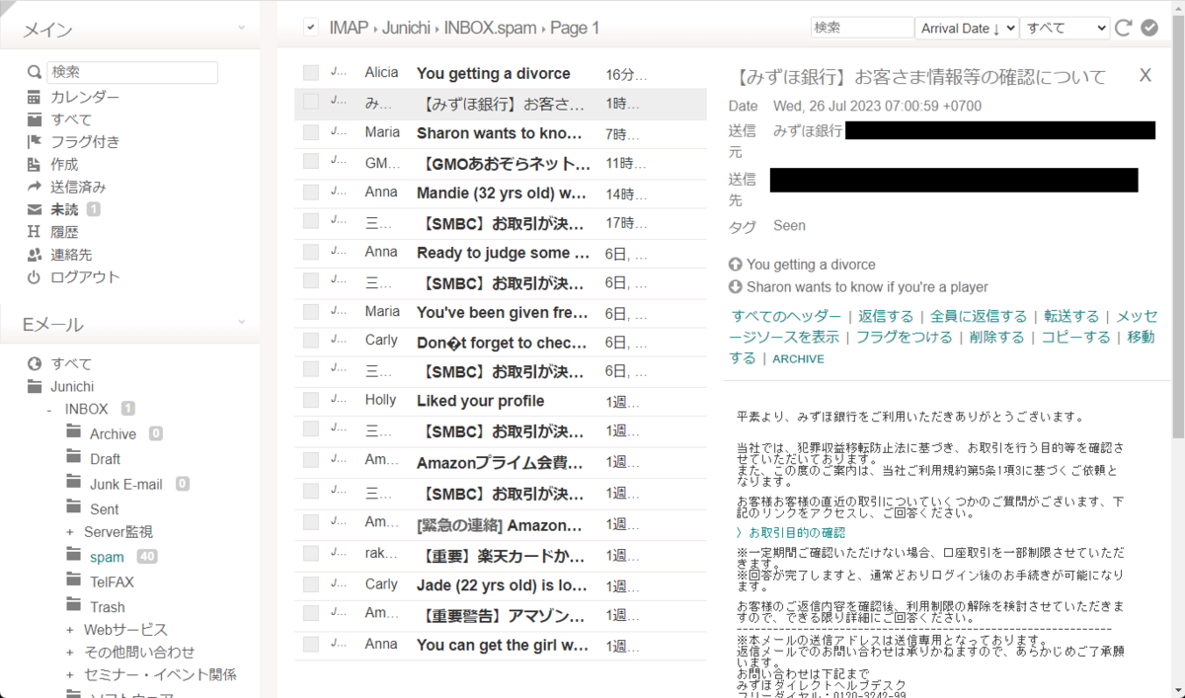The image size is (1185, 698).
Task: Click the calendar icon beside カレンダー
Action: [x=34, y=97]
